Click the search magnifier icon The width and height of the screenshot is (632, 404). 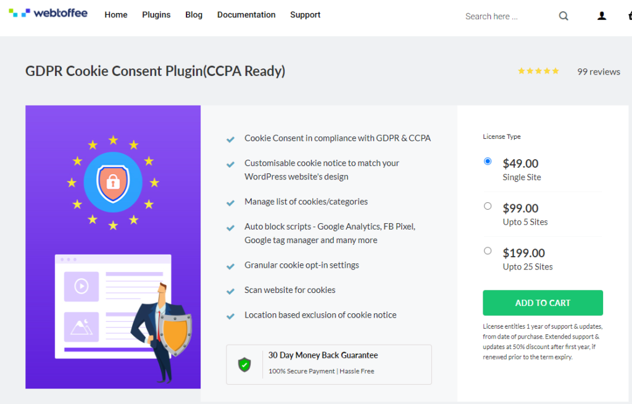tap(563, 16)
